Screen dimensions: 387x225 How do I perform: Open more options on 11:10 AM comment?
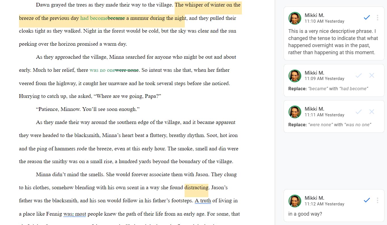click(x=377, y=18)
